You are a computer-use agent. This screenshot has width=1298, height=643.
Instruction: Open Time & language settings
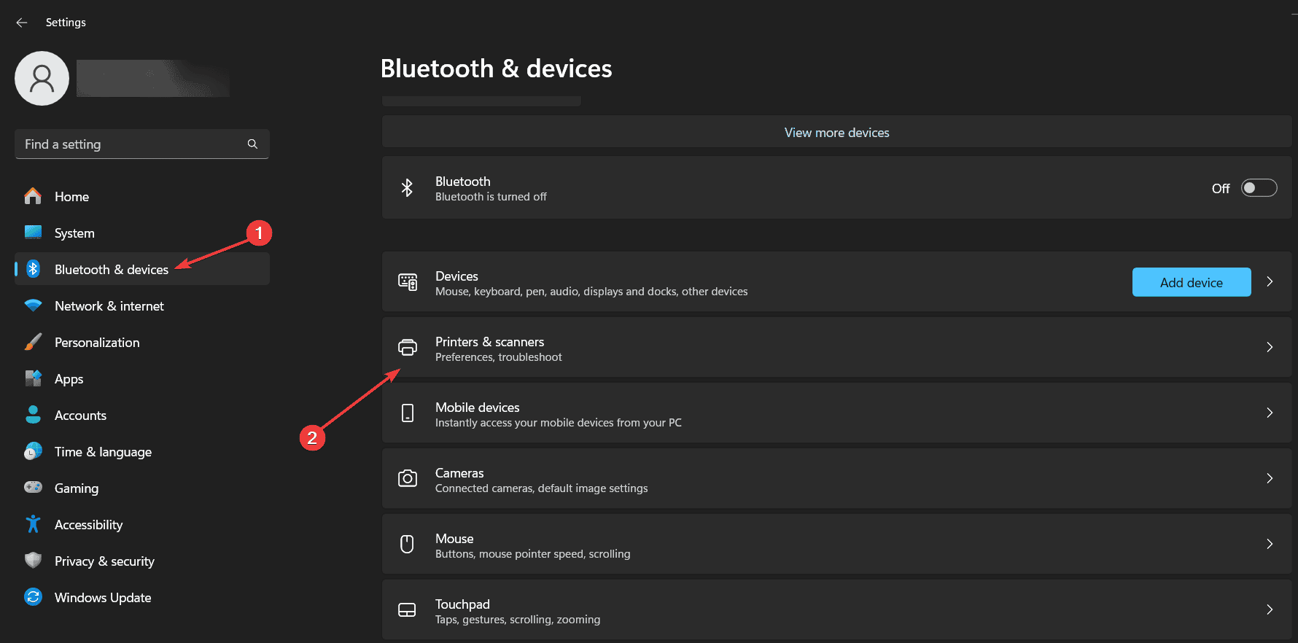(x=142, y=451)
